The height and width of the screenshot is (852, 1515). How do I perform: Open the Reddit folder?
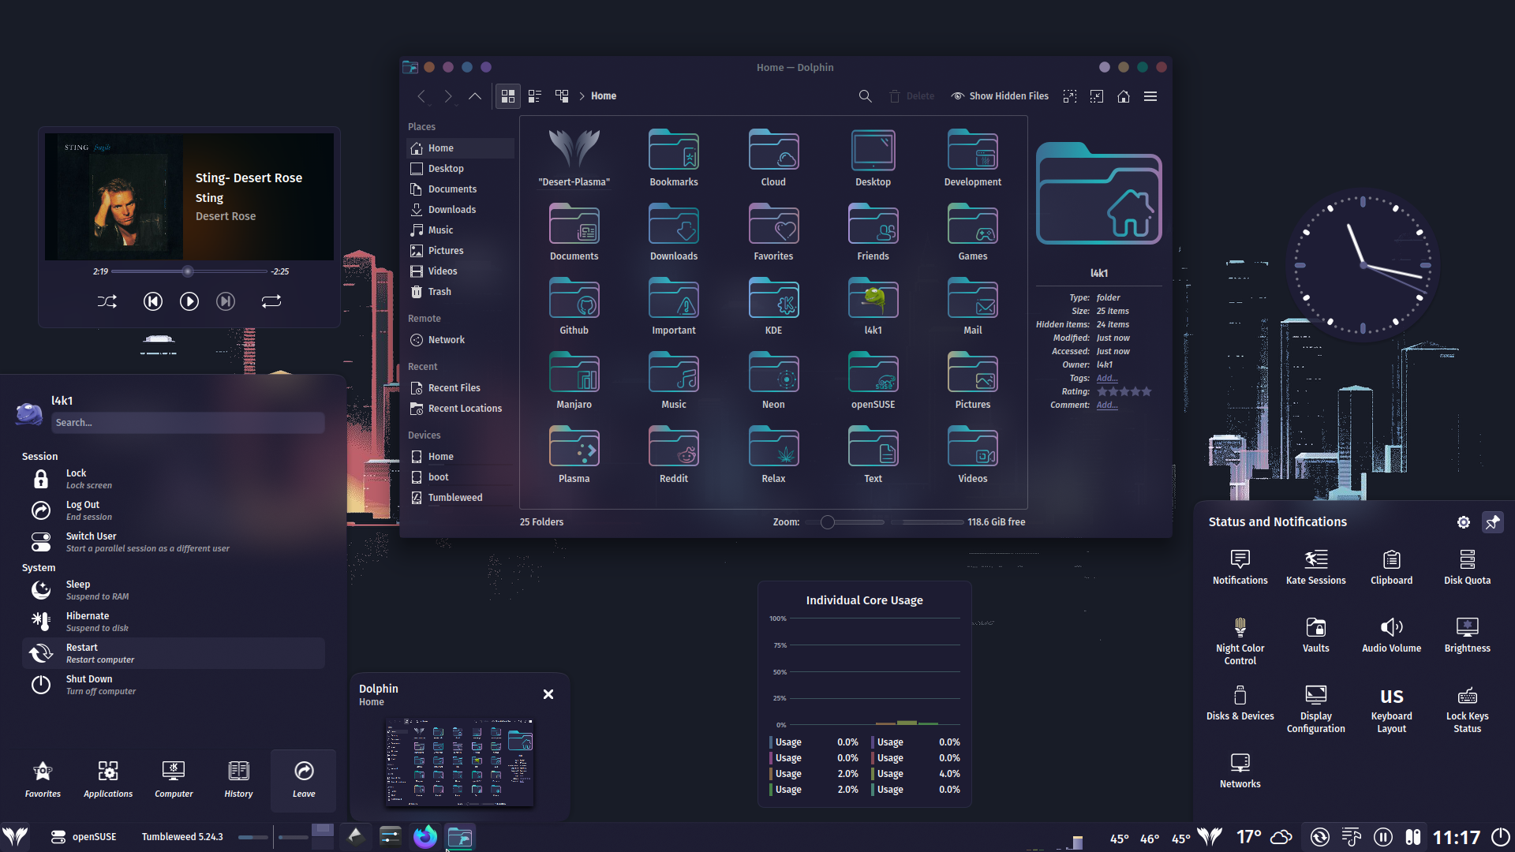[x=674, y=454]
